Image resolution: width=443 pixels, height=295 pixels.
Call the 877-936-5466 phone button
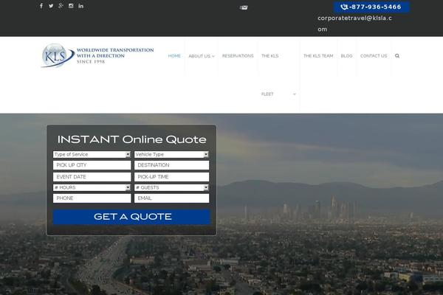tap(371, 7)
